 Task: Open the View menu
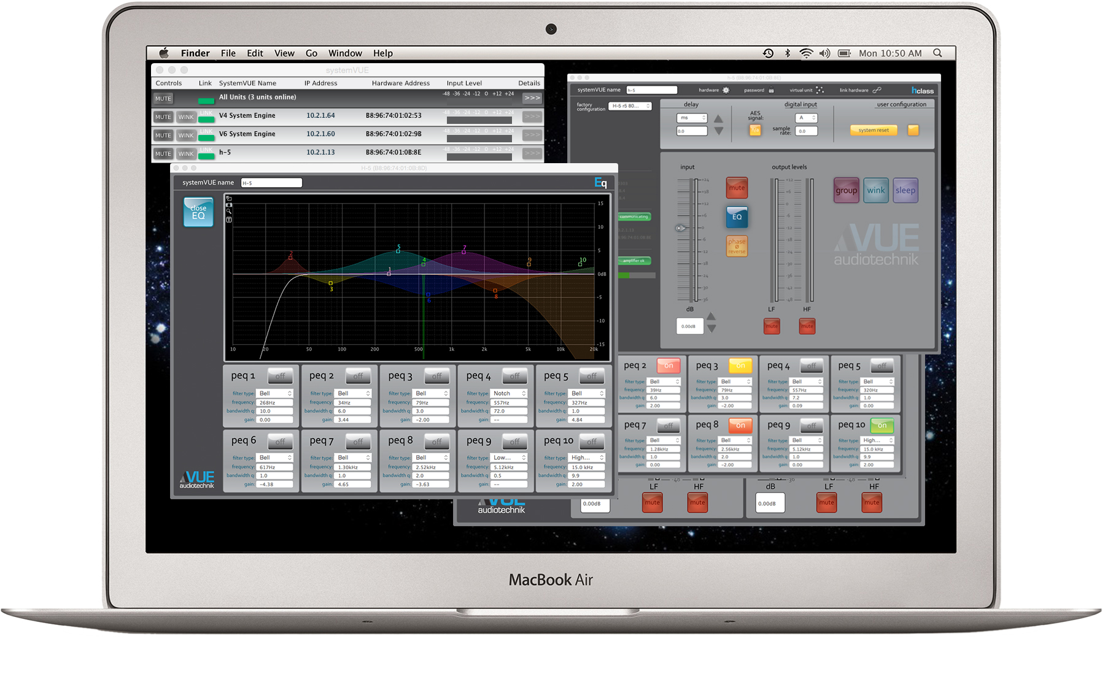(284, 53)
